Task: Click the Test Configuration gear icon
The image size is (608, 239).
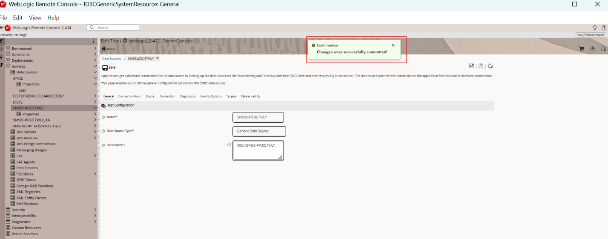Action: (x=103, y=105)
